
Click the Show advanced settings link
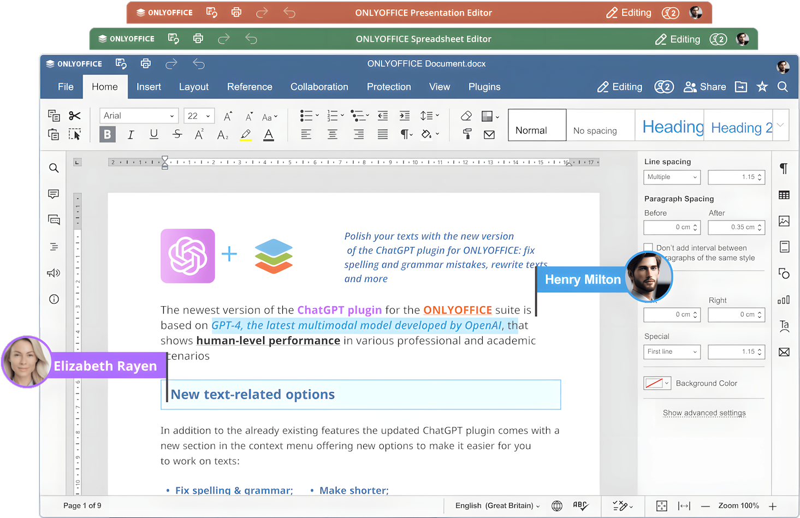tap(704, 413)
